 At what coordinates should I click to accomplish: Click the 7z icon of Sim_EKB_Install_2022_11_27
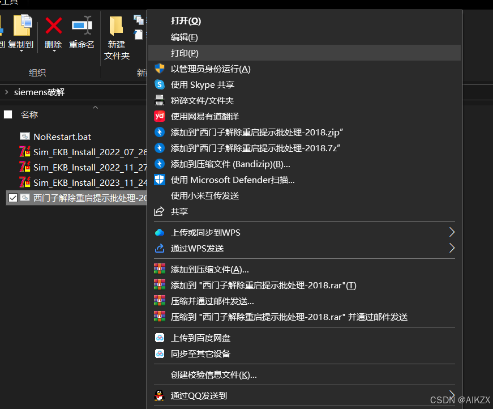click(x=25, y=167)
